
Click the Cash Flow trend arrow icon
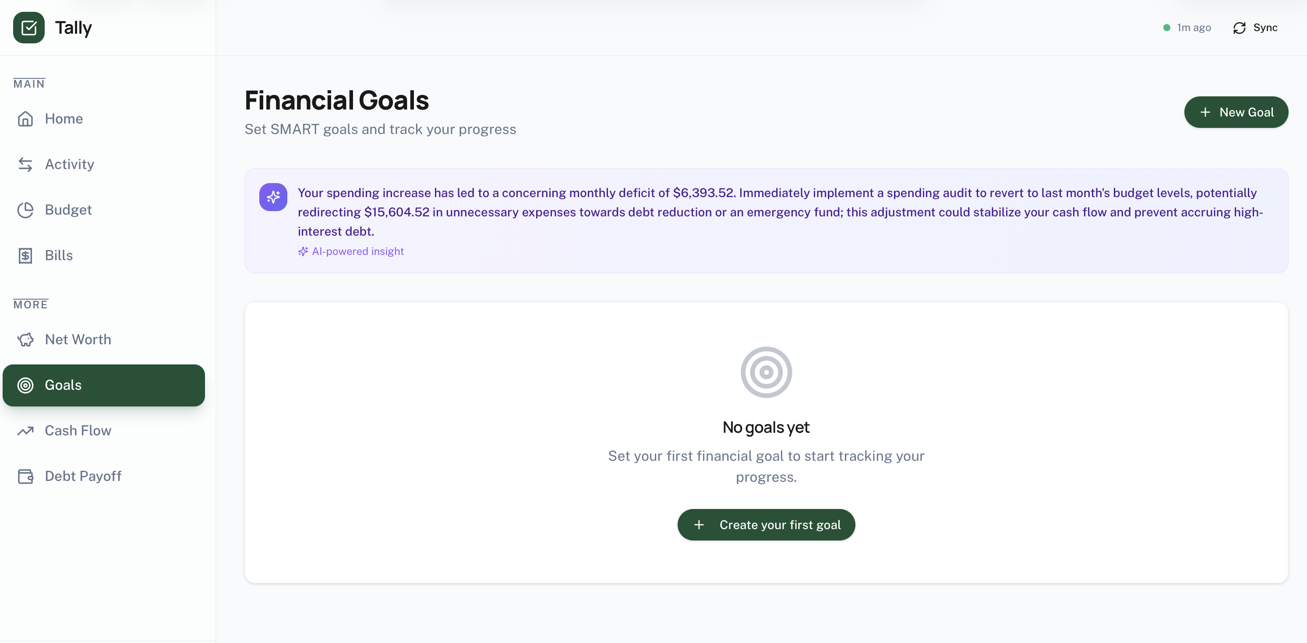click(25, 431)
